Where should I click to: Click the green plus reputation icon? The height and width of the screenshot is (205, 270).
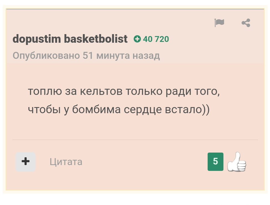click(137, 39)
